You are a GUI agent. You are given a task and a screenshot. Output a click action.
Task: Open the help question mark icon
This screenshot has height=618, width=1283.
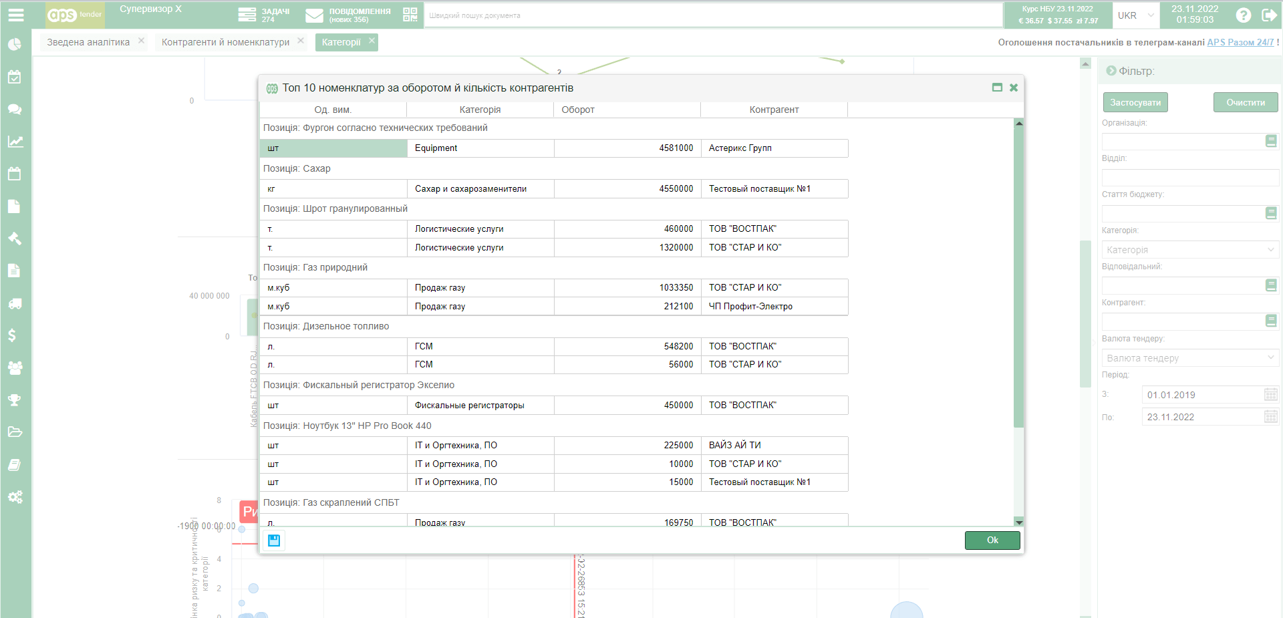pyautogui.click(x=1243, y=15)
